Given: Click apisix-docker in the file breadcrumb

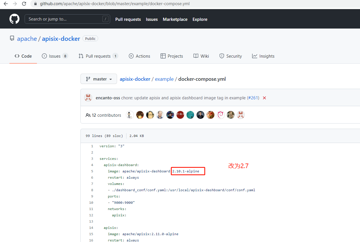Looking at the screenshot, I should pos(135,79).
